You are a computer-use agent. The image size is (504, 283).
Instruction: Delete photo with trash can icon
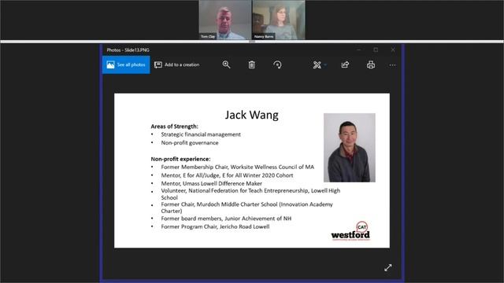pyautogui.click(x=252, y=64)
